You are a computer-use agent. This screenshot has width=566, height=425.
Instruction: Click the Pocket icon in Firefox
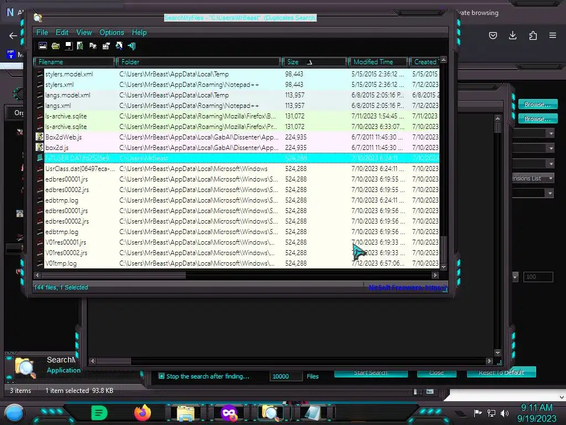coord(492,35)
